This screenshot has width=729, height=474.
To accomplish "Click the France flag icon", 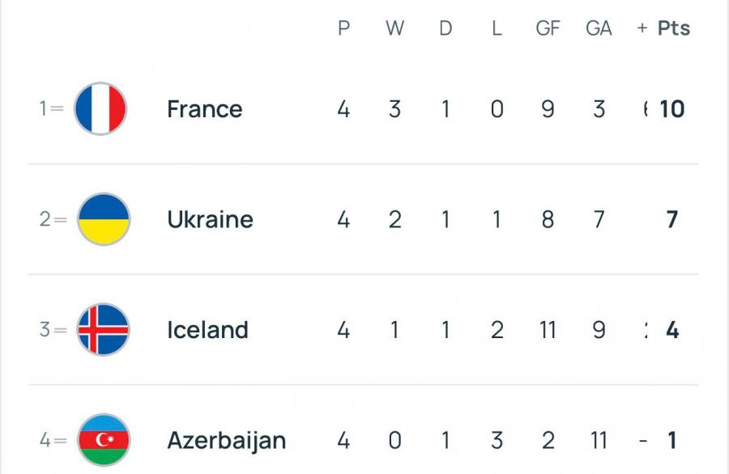I will [x=100, y=108].
